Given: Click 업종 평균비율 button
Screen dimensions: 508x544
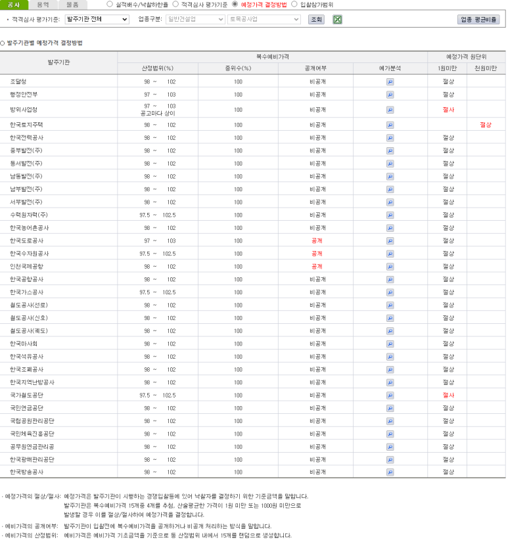Looking at the screenshot, I should pos(478,20).
